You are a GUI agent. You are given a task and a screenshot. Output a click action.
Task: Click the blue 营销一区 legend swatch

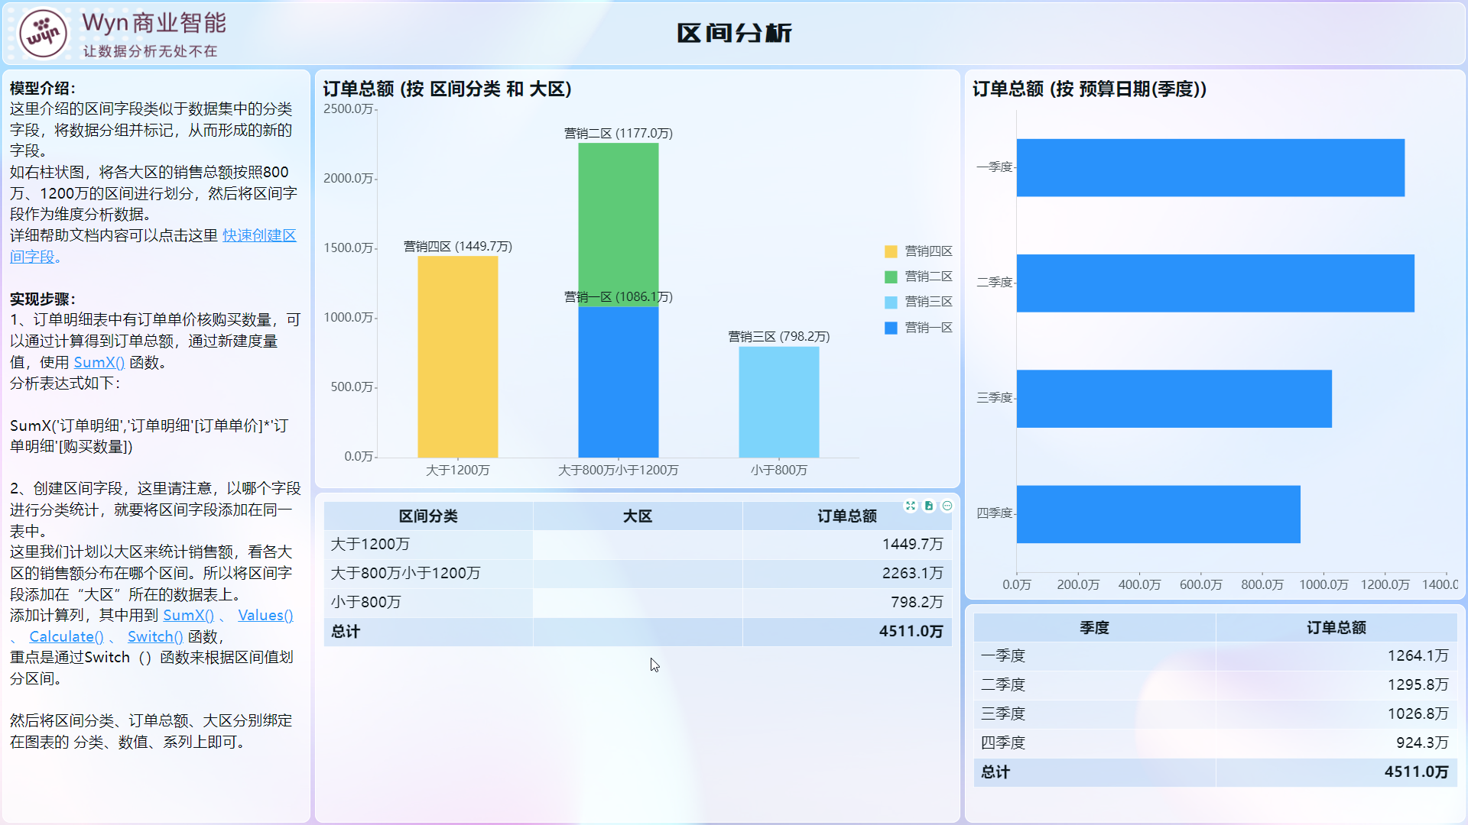pos(891,328)
